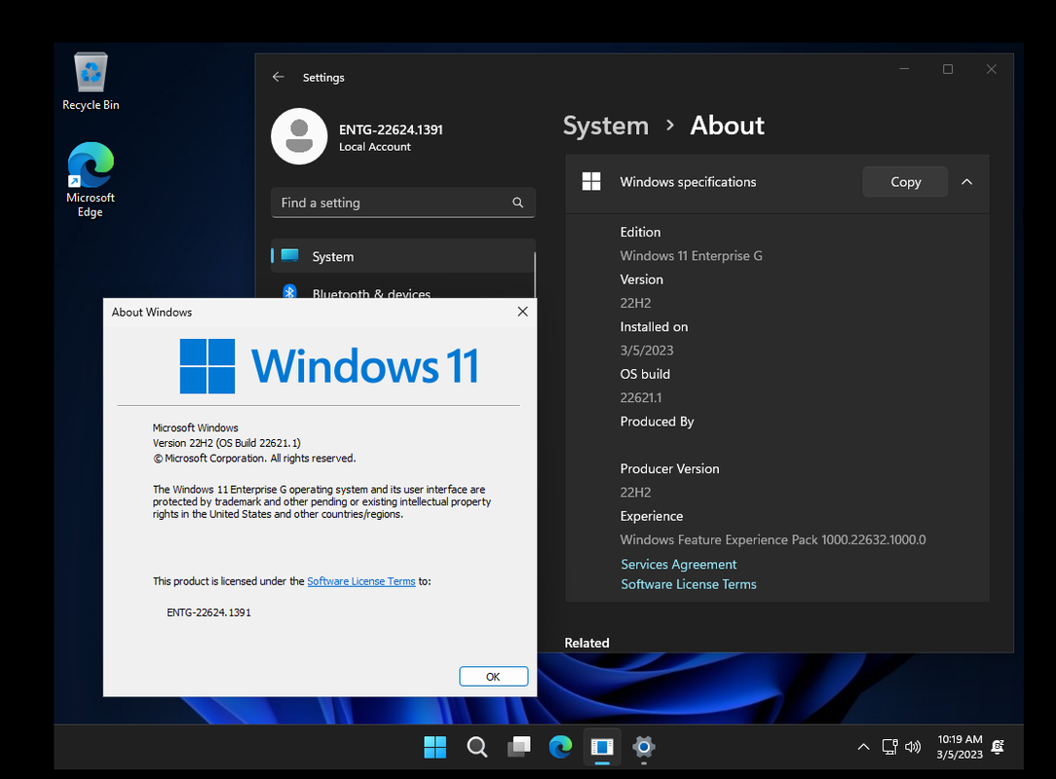Select System in the Settings sidebar
Viewport: 1056px width, 779px height.
402,256
